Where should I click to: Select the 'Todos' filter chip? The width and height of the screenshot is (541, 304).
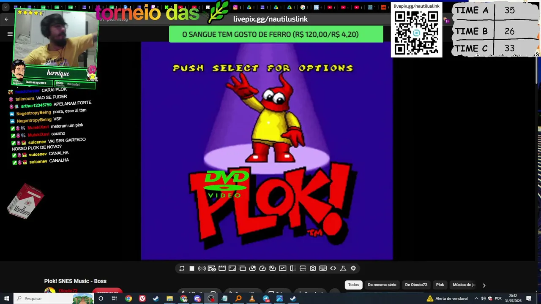(353, 285)
